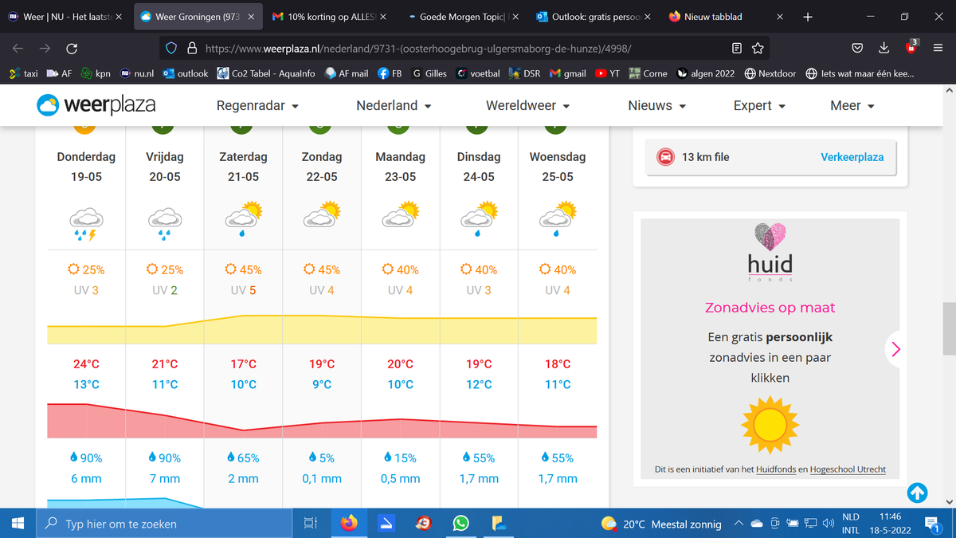Screen dimensions: 956x538
Task: Click the Hogeschool Utrecht link
Action: tap(848, 469)
